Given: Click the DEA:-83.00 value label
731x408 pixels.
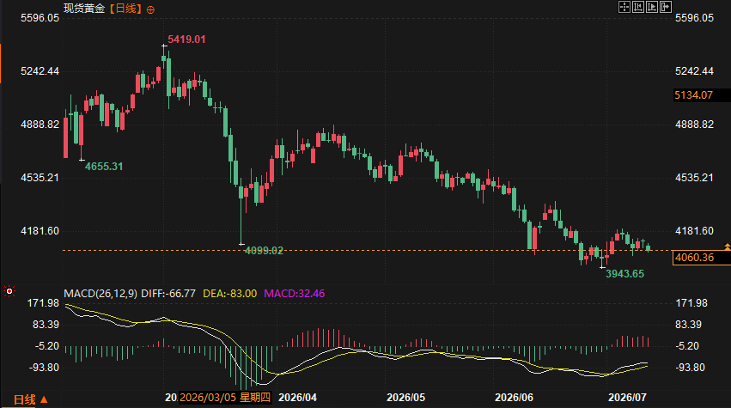Looking at the screenshot, I should point(230,294).
